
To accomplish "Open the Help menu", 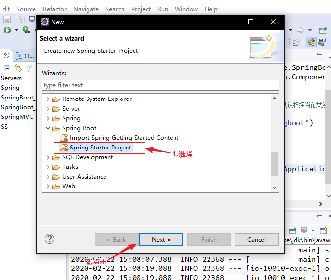I will (211, 9).
